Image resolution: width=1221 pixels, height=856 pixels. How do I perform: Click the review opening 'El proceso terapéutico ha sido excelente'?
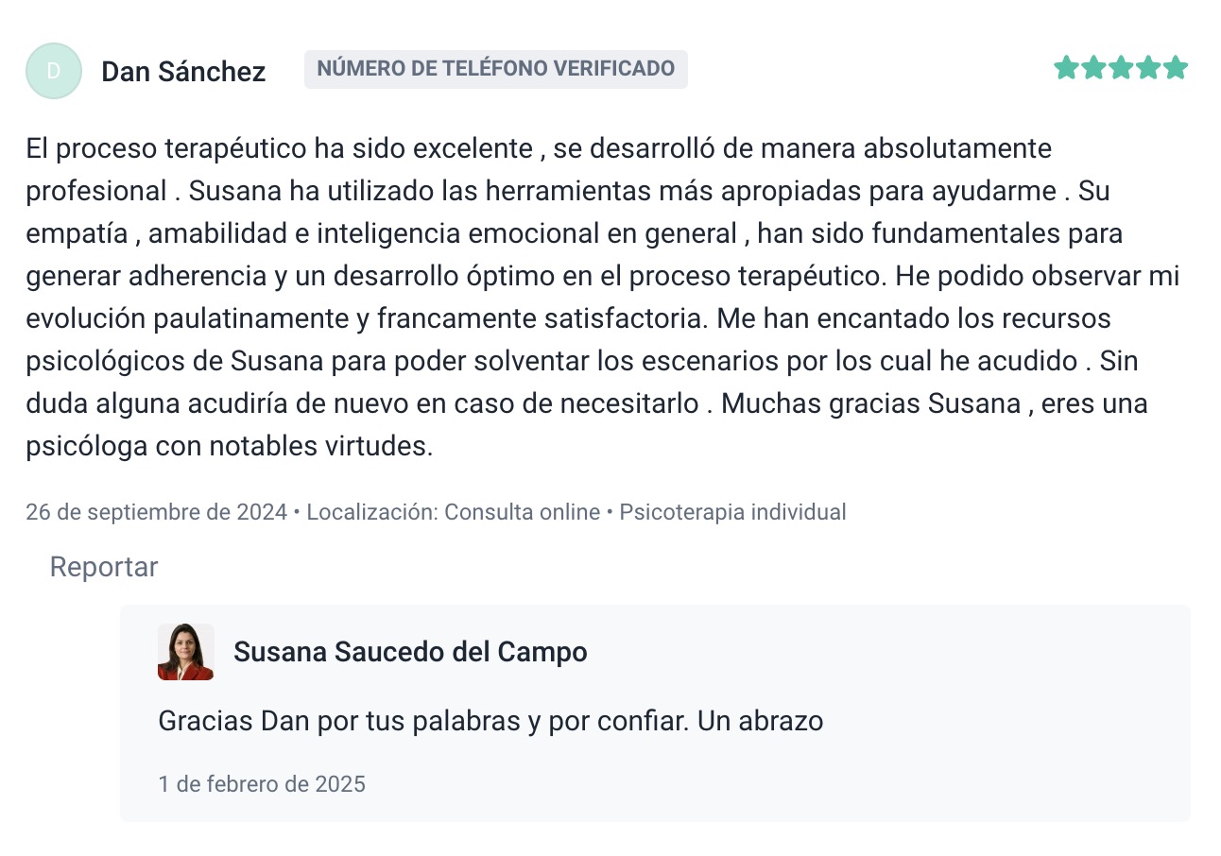tap(279, 148)
